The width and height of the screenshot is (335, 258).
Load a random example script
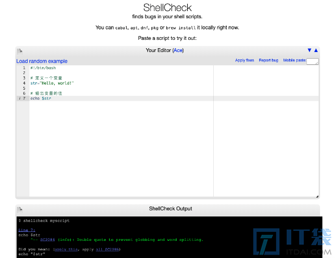pyautogui.click(x=42, y=61)
